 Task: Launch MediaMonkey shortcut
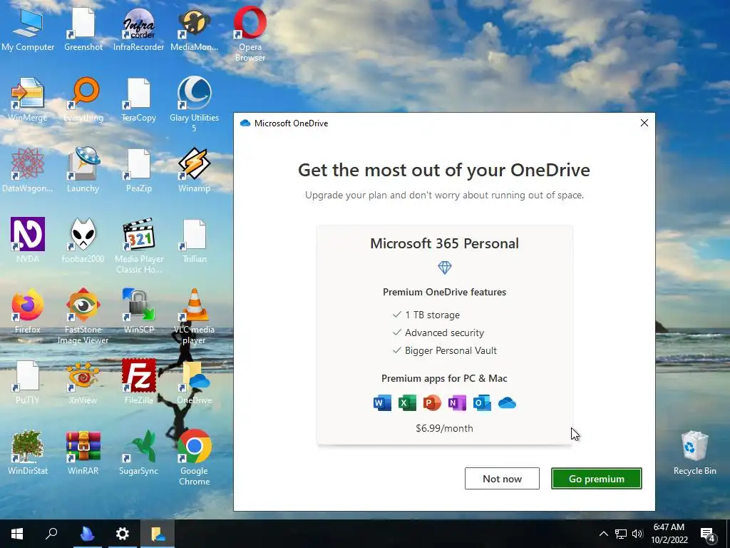pos(194,29)
